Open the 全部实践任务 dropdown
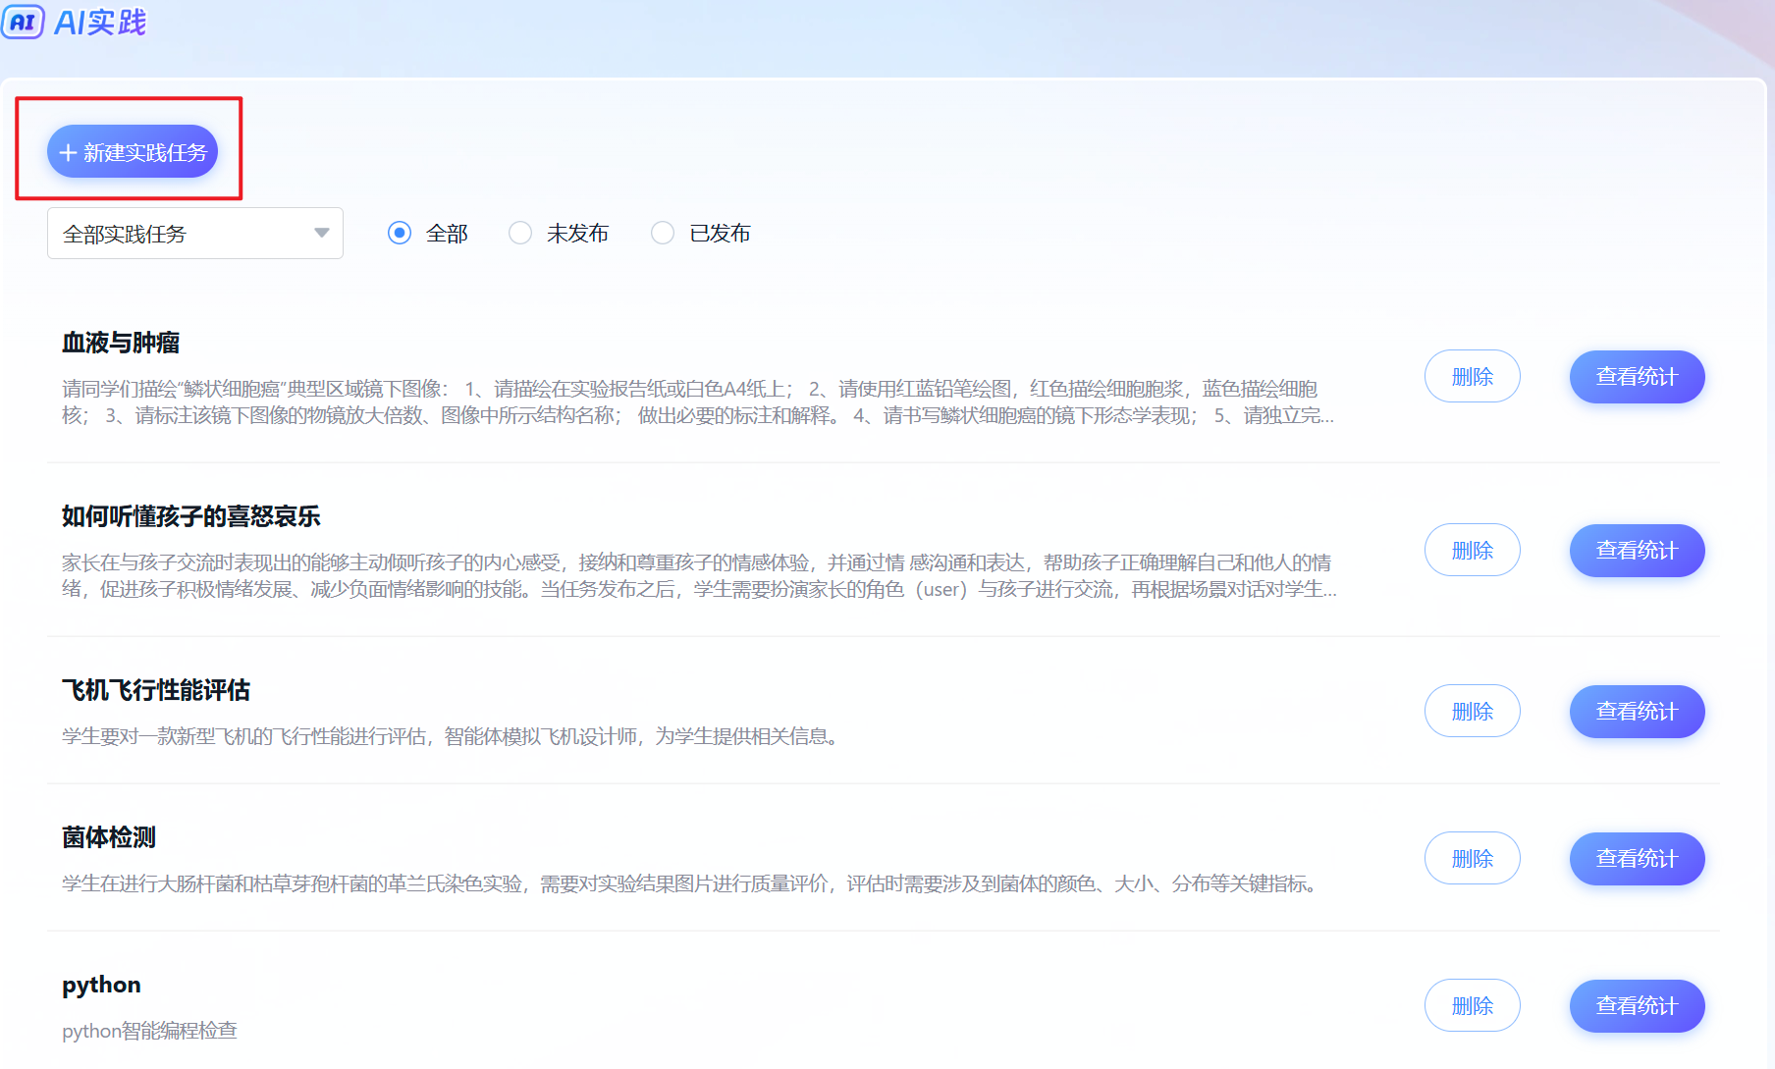1775x1069 pixels. (x=194, y=234)
